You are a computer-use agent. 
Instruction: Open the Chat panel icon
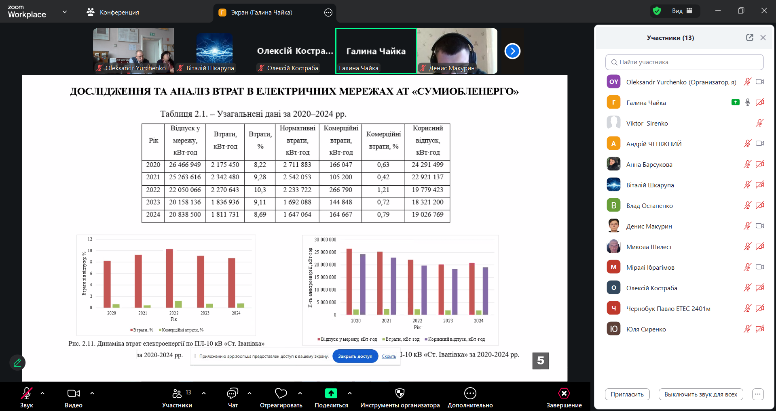[233, 393]
